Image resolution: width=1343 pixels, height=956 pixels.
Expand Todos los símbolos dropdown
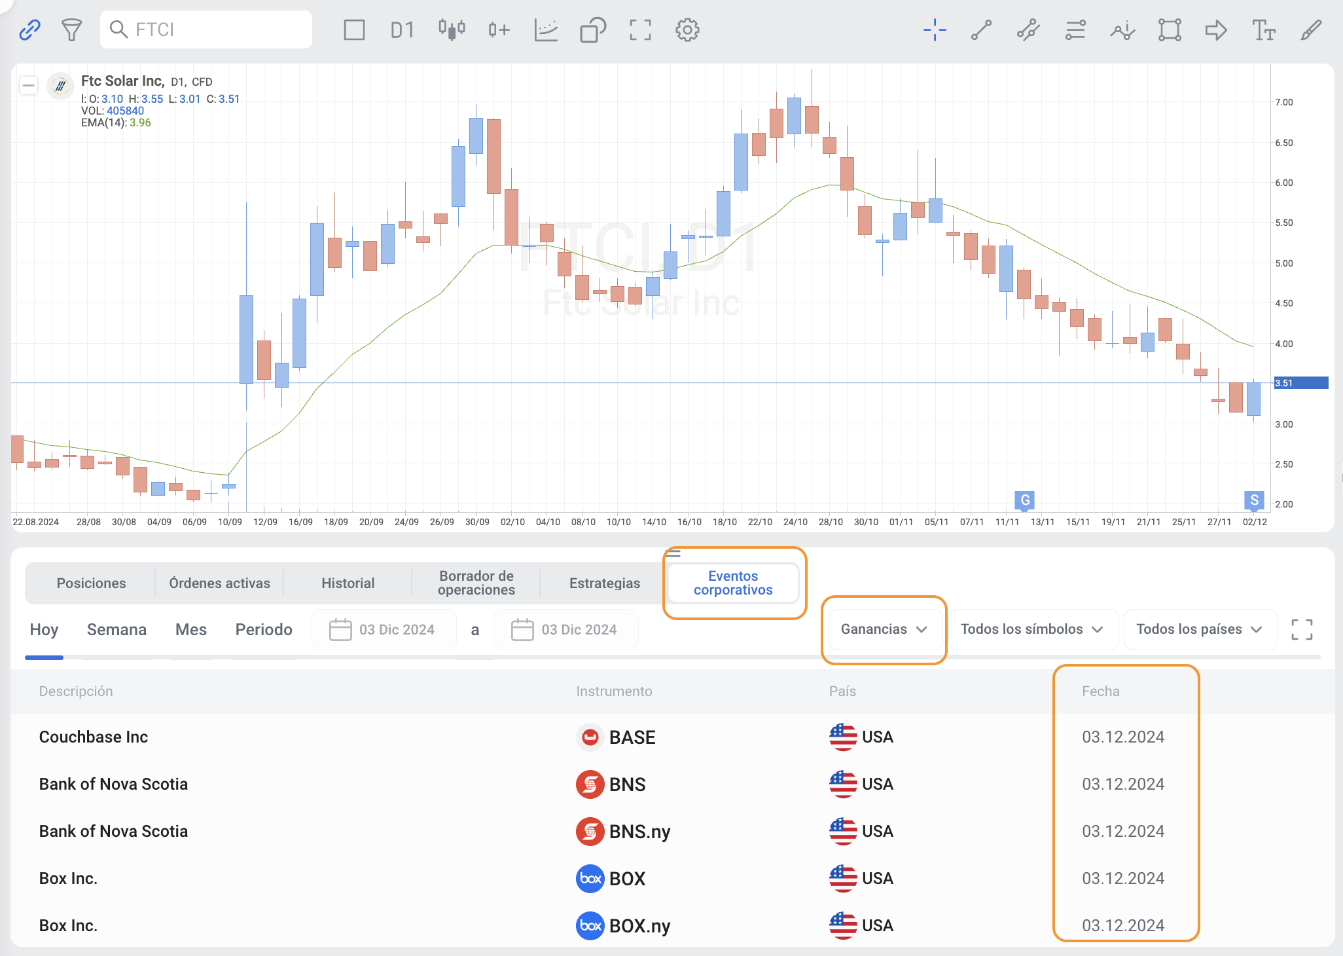pyautogui.click(x=1032, y=629)
